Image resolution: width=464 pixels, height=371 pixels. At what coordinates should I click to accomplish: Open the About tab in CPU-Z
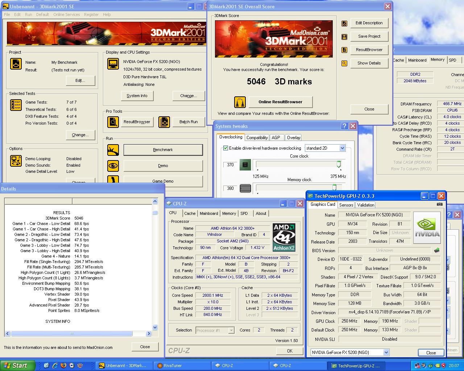pos(261,213)
